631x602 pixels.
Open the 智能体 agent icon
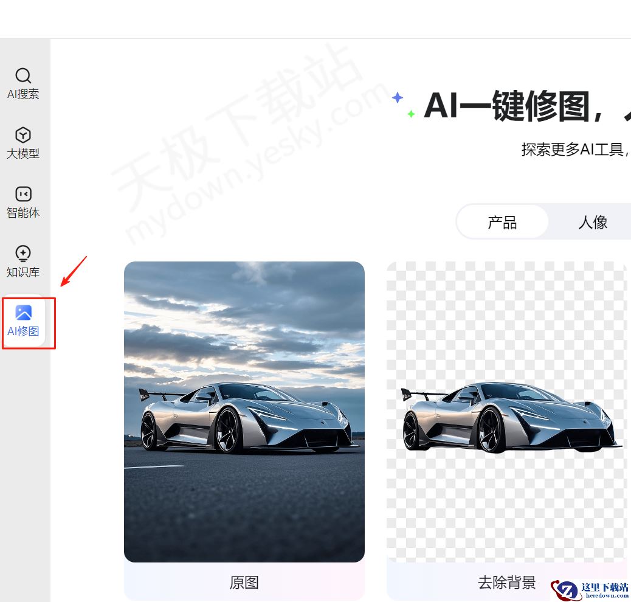tap(23, 194)
